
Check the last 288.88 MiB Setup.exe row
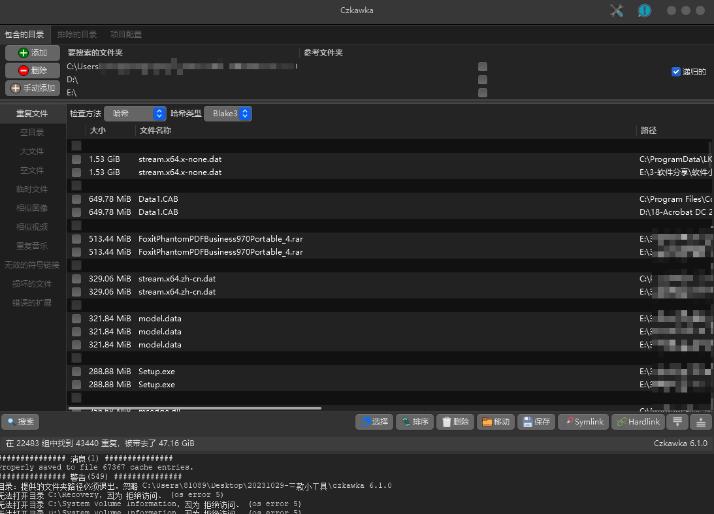click(x=76, y=385)
